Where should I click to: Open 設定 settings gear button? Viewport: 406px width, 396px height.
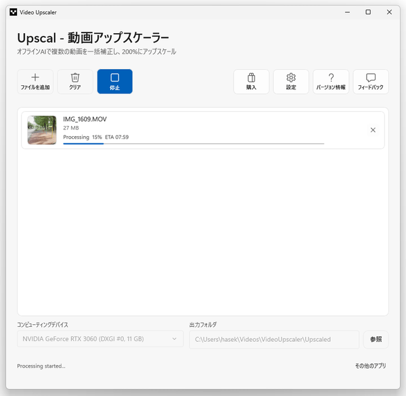291,82
